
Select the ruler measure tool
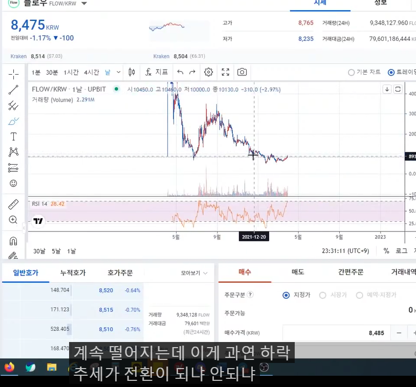[13, 204]
